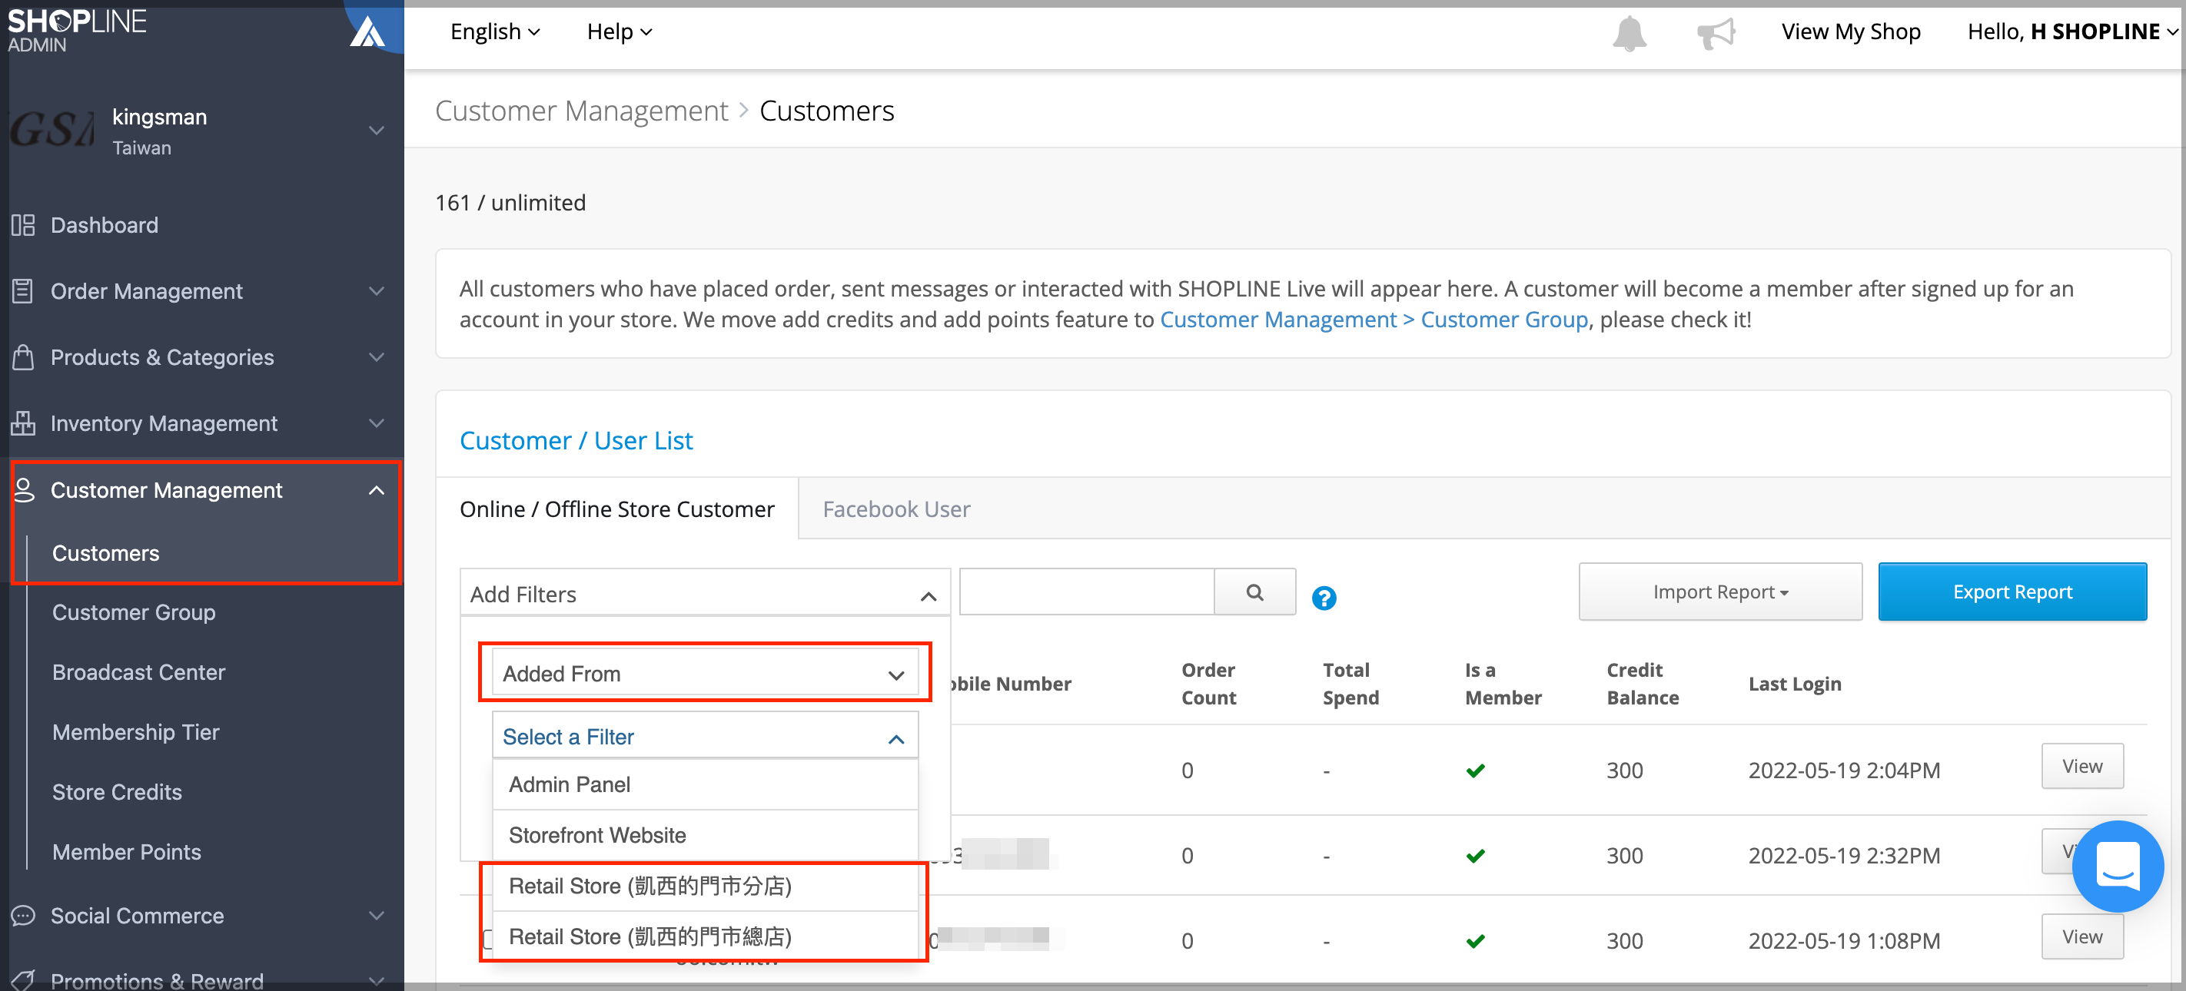
Task: View the customer with 2:04PM login
Action: click(2081, 765)
